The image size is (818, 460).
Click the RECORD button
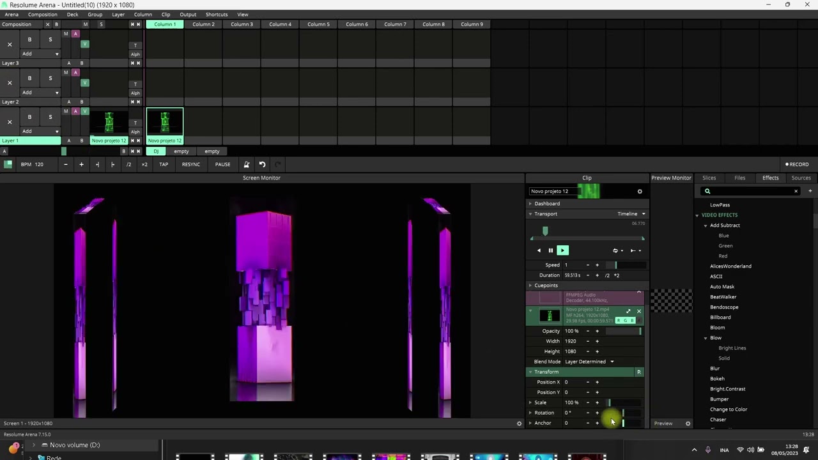797,164
